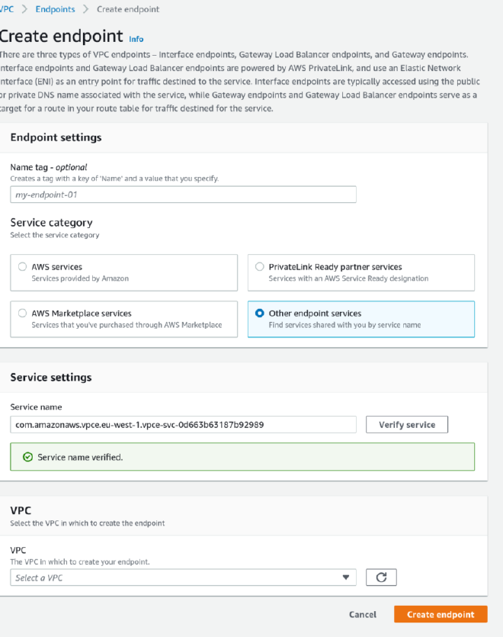Click the Cancel button
Screen dimensions: 503x637
(363, 614)
